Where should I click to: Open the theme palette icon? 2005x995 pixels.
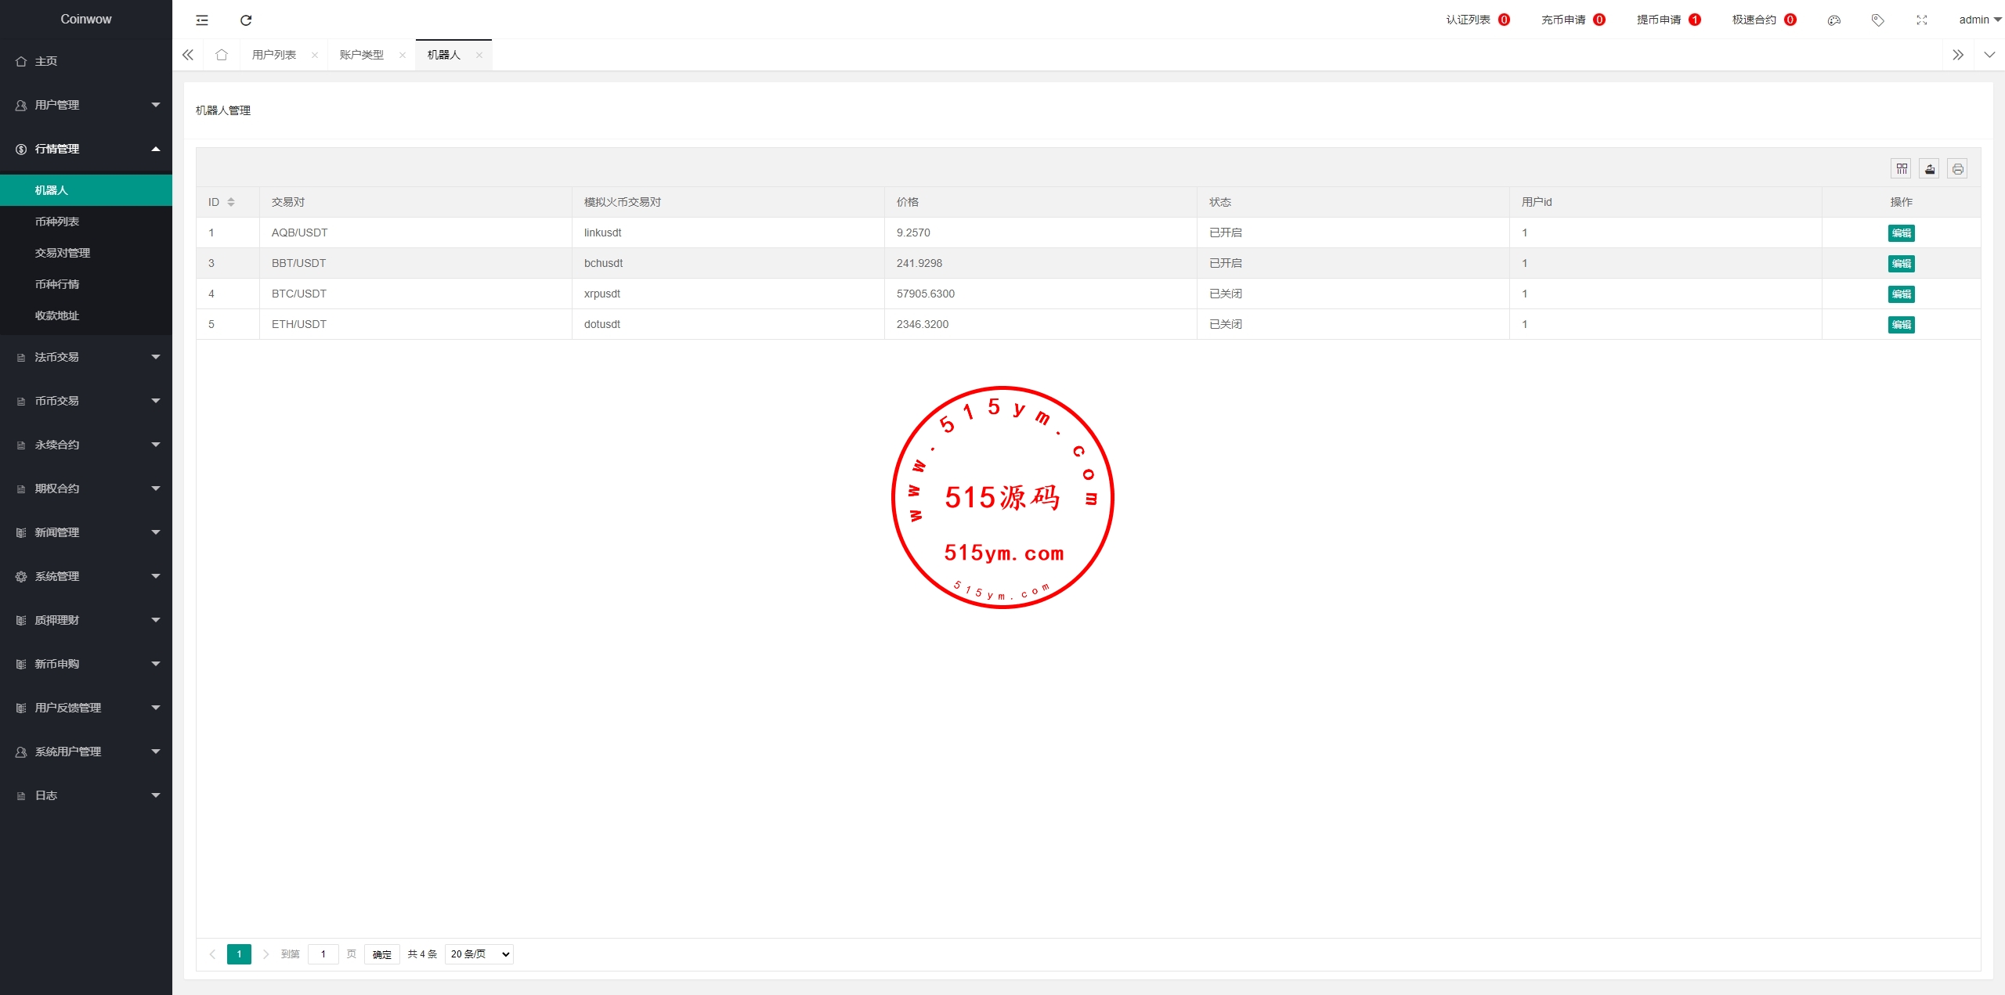click(1833, 20)
